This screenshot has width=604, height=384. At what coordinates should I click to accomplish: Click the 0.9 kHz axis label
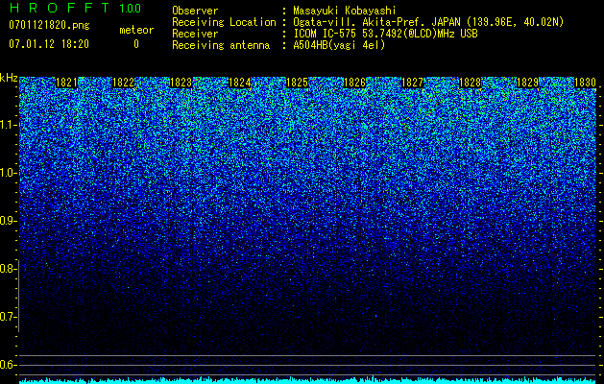click(8, 221)
